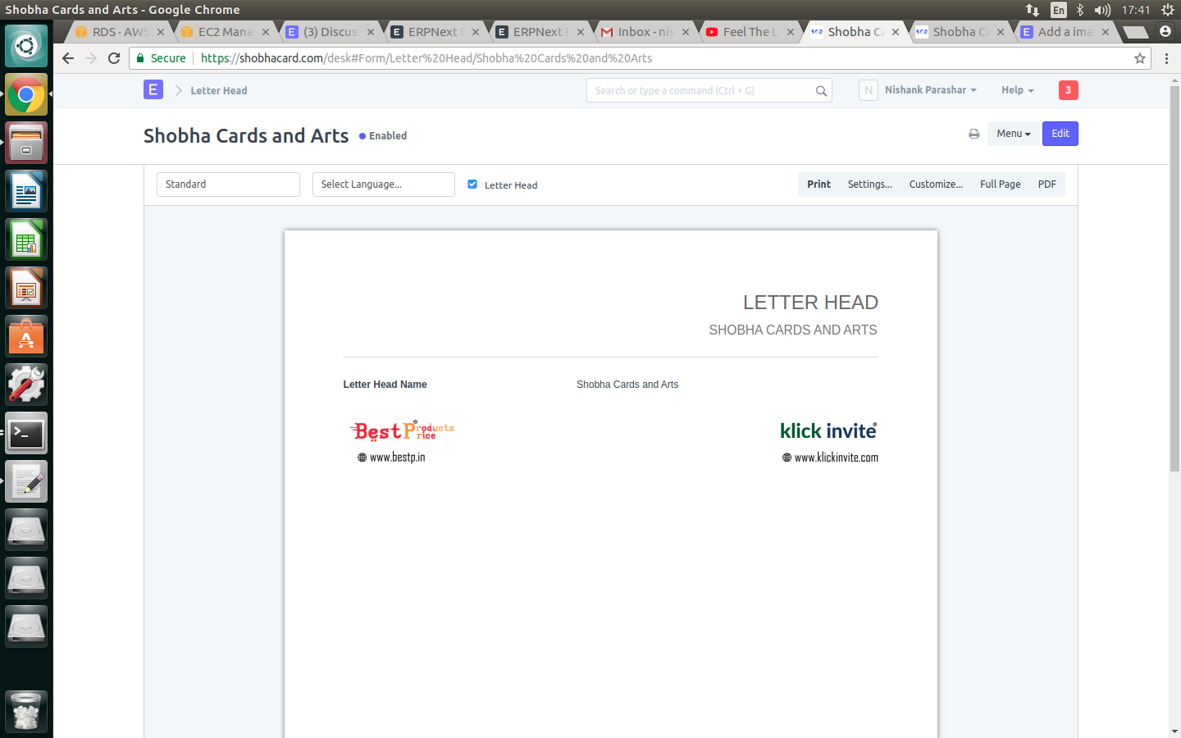
Task: Reload the page in Chrome
Action: 114,58
